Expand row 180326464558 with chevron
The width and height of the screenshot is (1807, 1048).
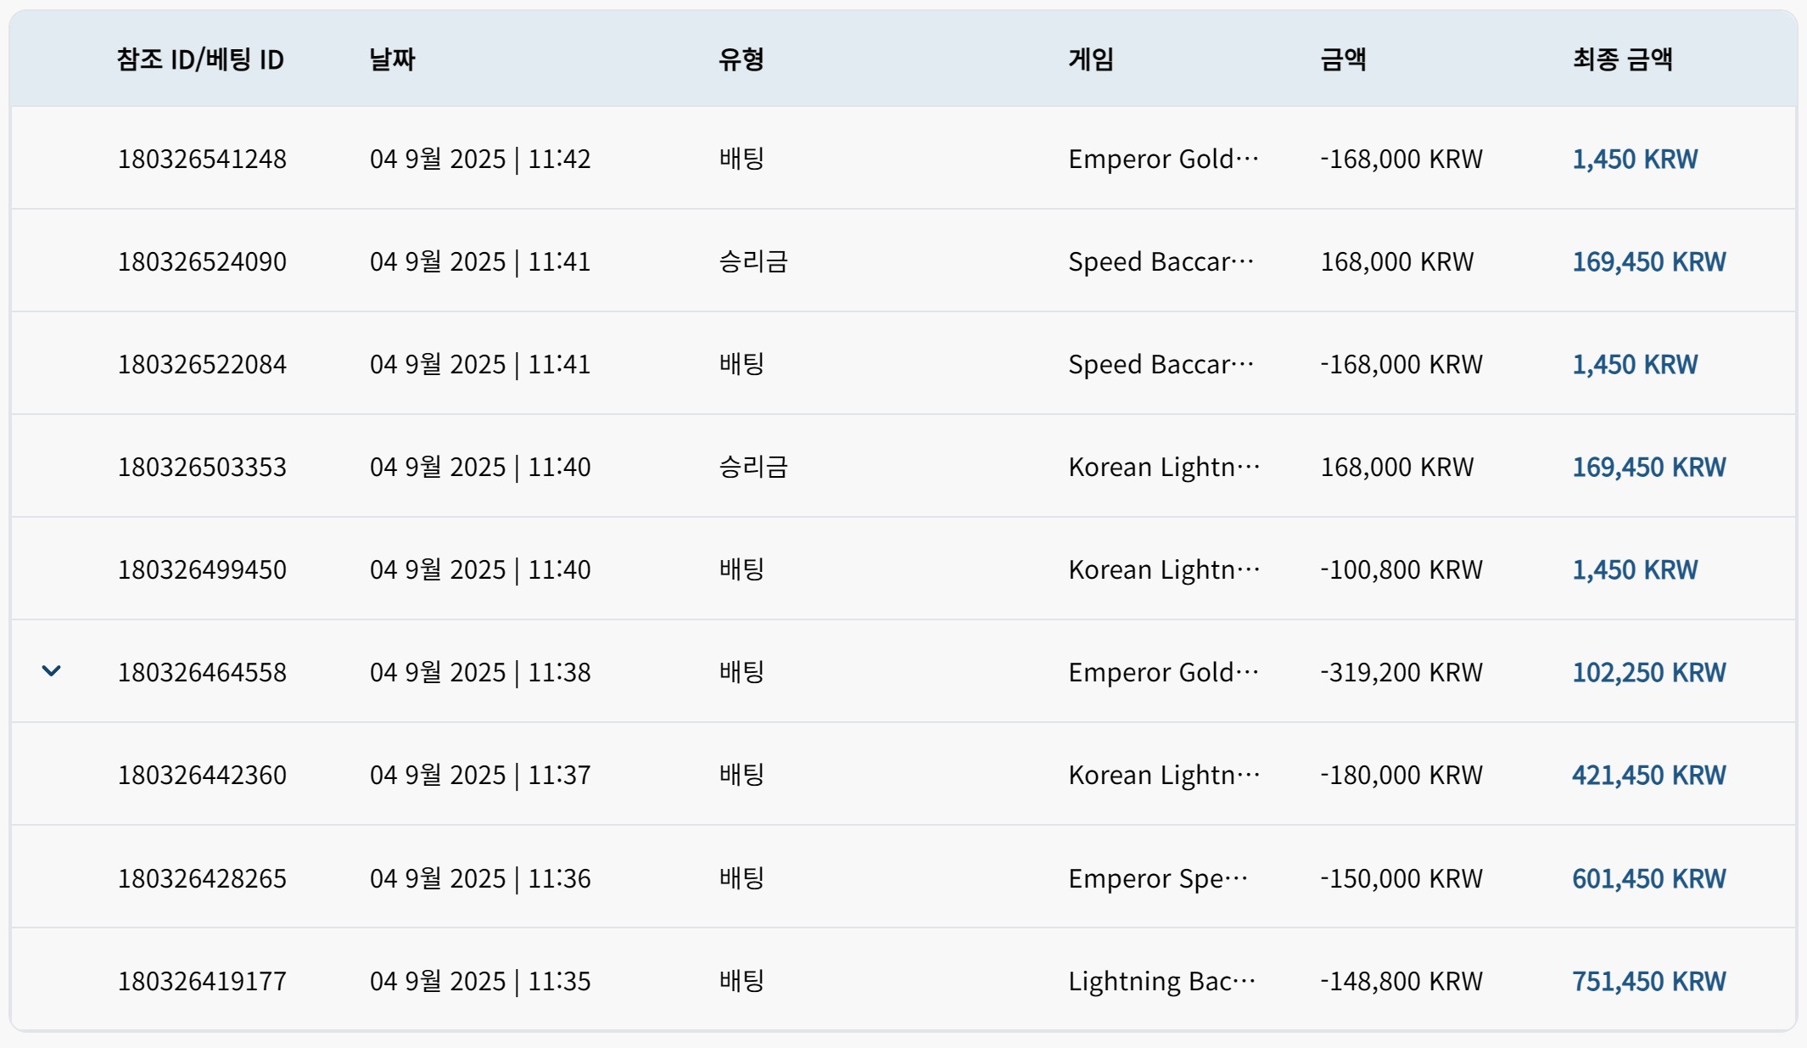pos(51,671)
